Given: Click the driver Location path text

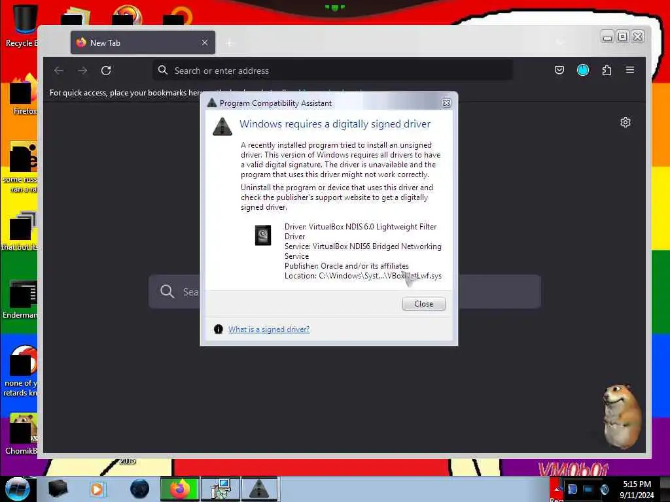Looking at the screenshot, I should 362,276.
